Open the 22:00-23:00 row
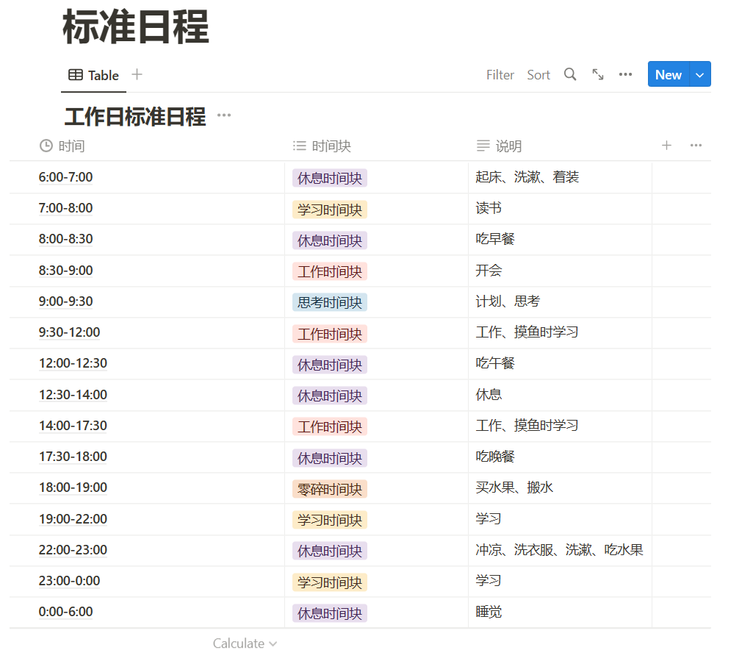 click(73, 549)
